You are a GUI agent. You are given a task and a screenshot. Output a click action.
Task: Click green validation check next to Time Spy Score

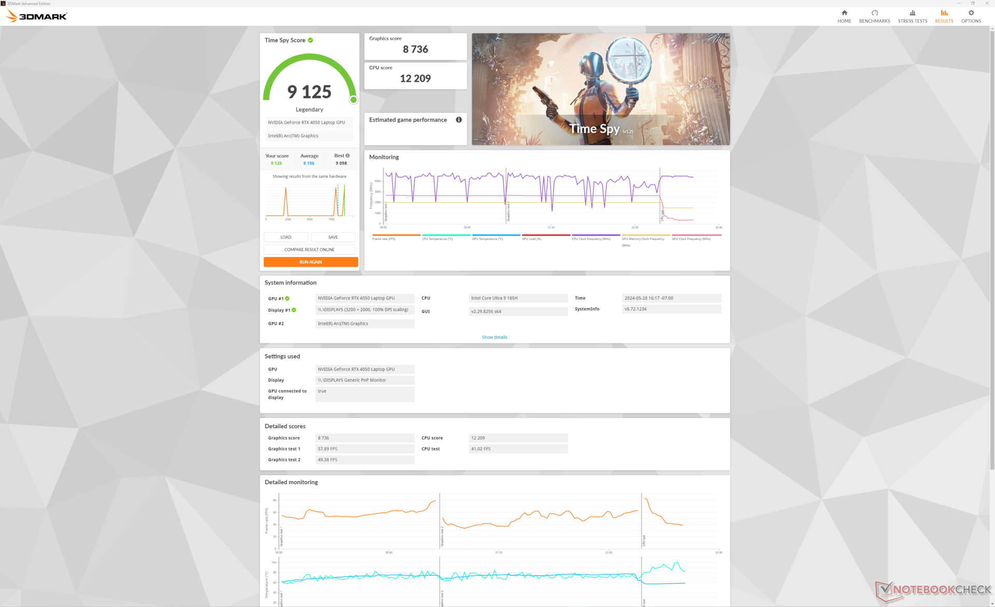310,40
